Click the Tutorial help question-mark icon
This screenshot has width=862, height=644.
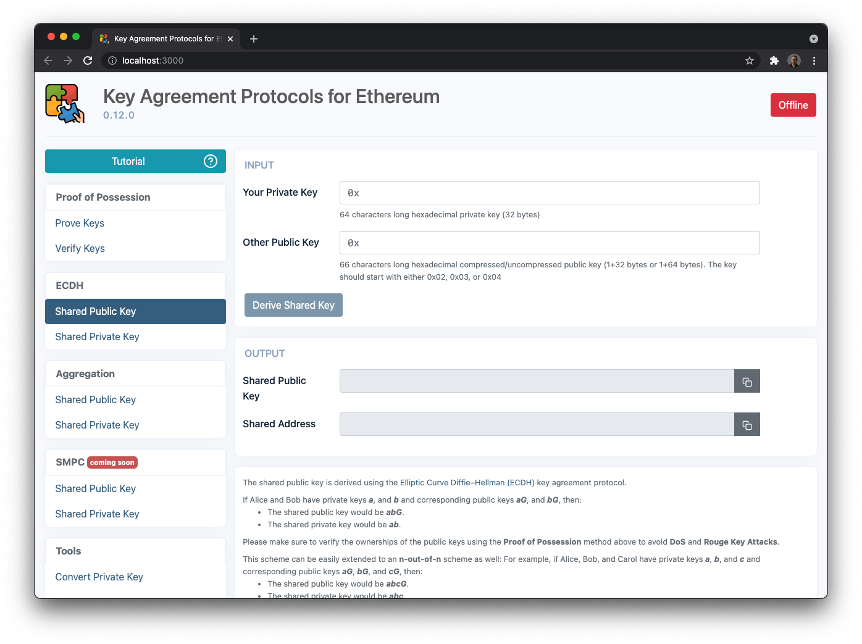(x=211, y=161)
